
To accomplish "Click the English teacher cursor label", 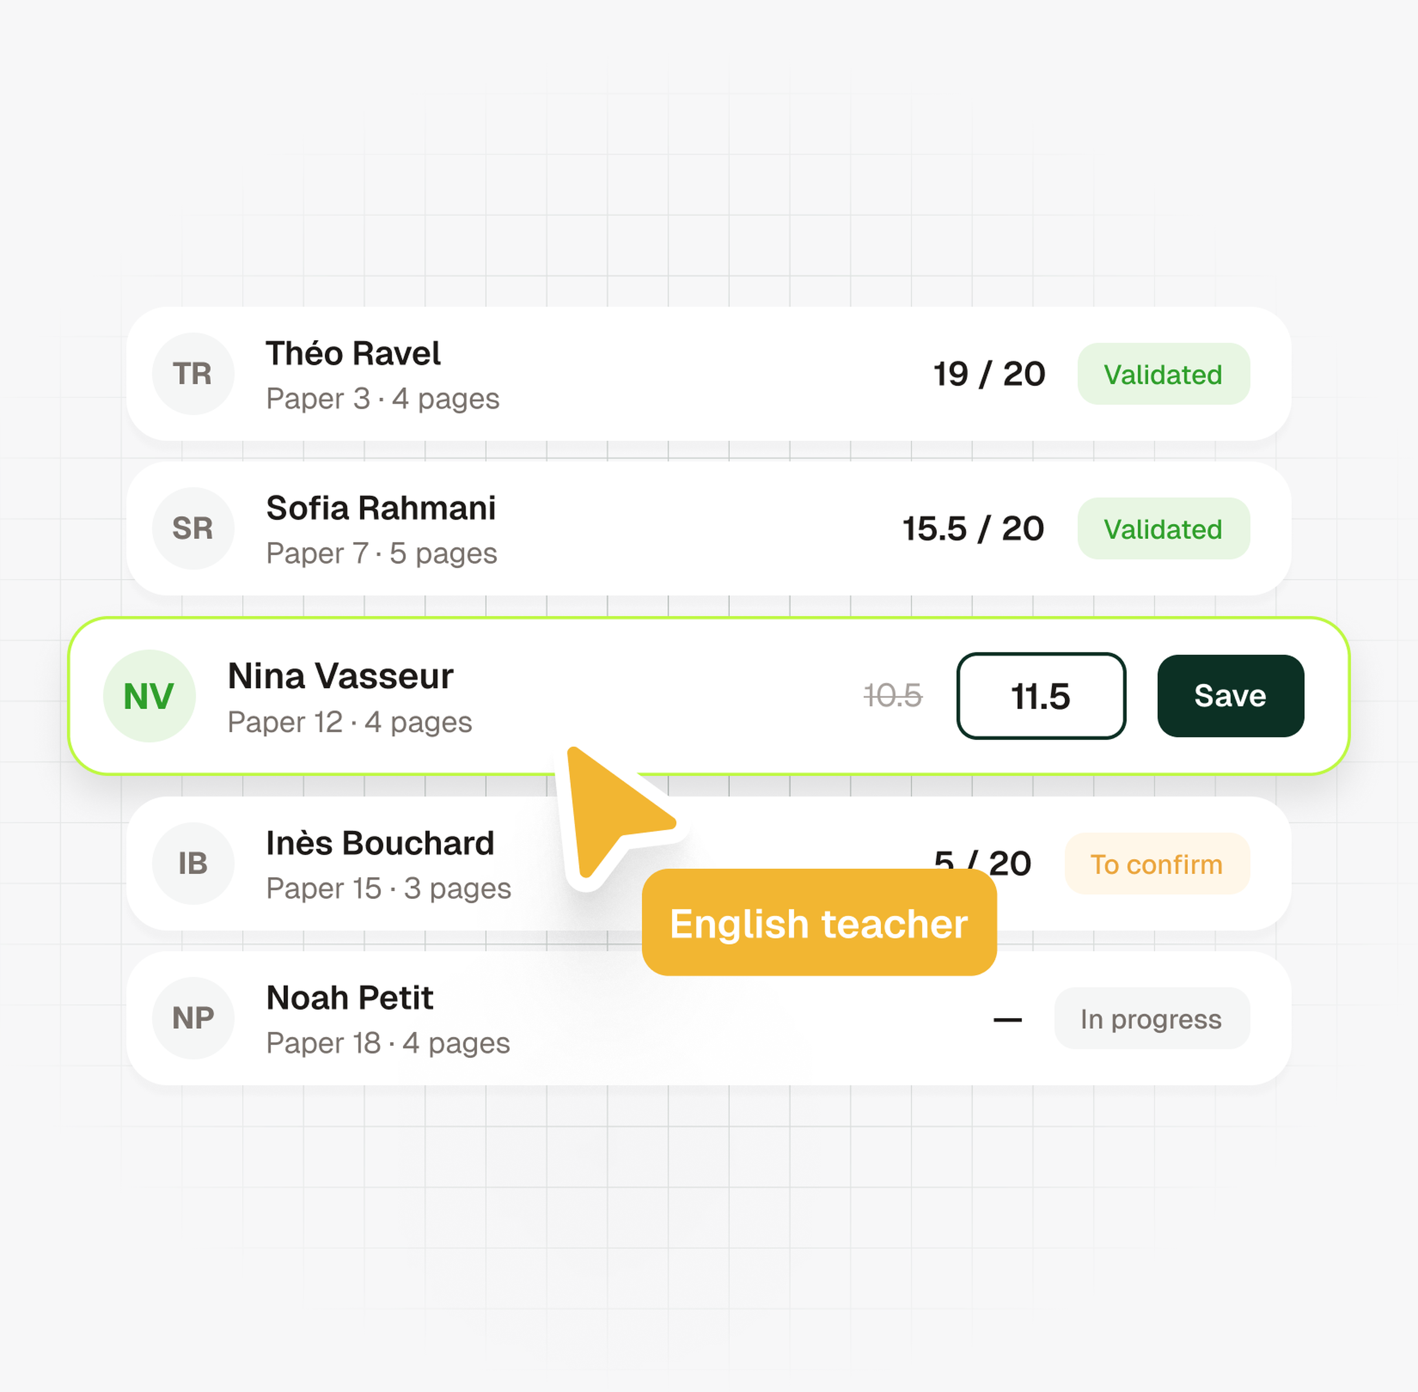I will point(819,923).
